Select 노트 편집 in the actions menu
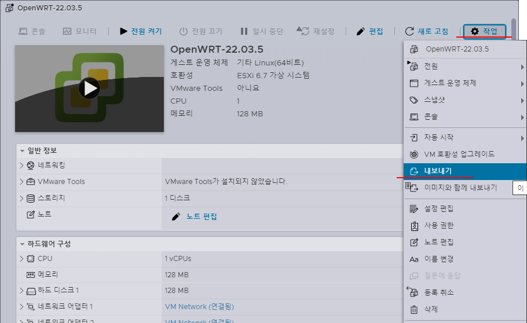This screenshot has width=527, height=323. (x=465, y=242)
